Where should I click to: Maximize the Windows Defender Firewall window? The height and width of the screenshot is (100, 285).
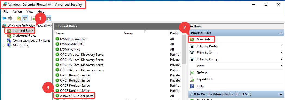[x=266, y=5]
